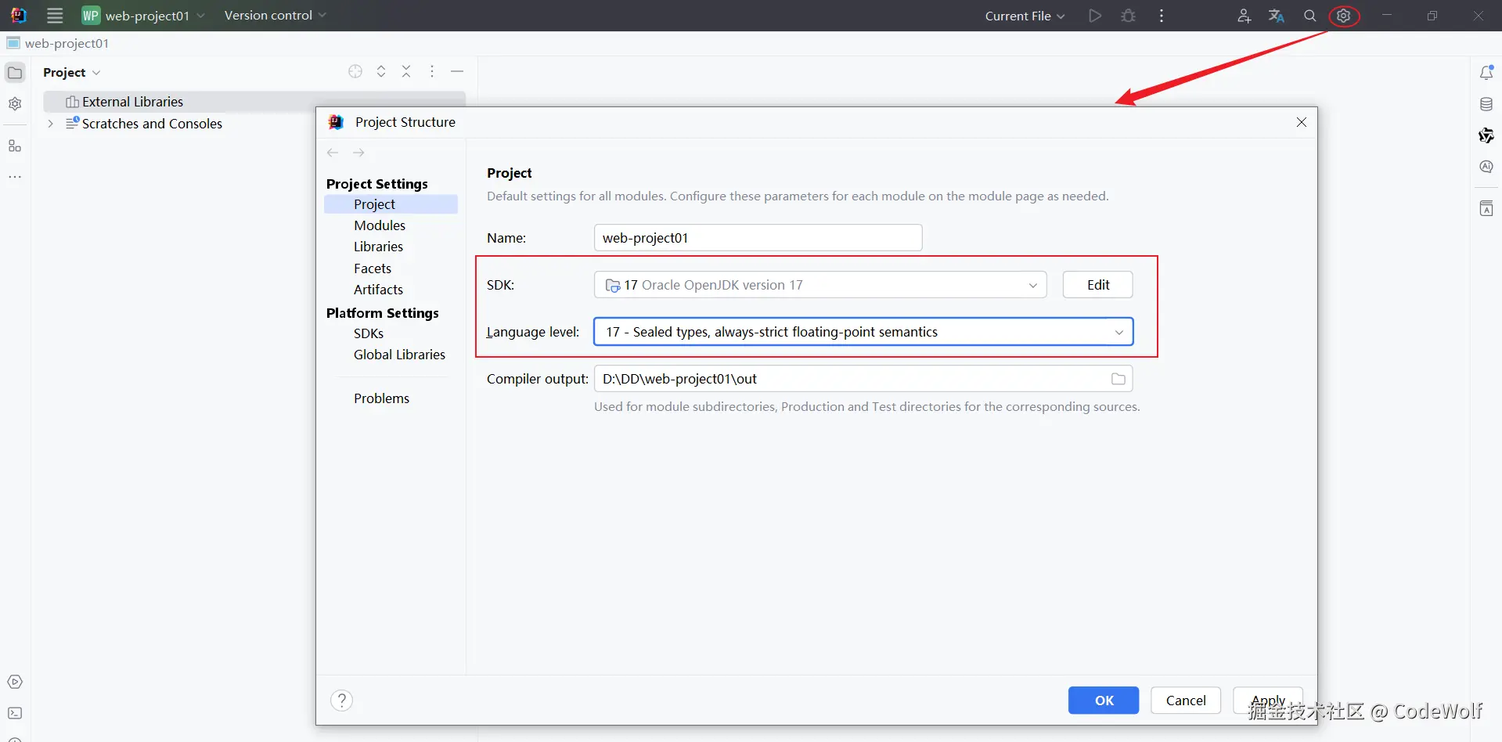Screen dimensions: 1502x742
Task: Click the Code With Me user icon
Action: pyautogui.click(x=1244, y=16)
